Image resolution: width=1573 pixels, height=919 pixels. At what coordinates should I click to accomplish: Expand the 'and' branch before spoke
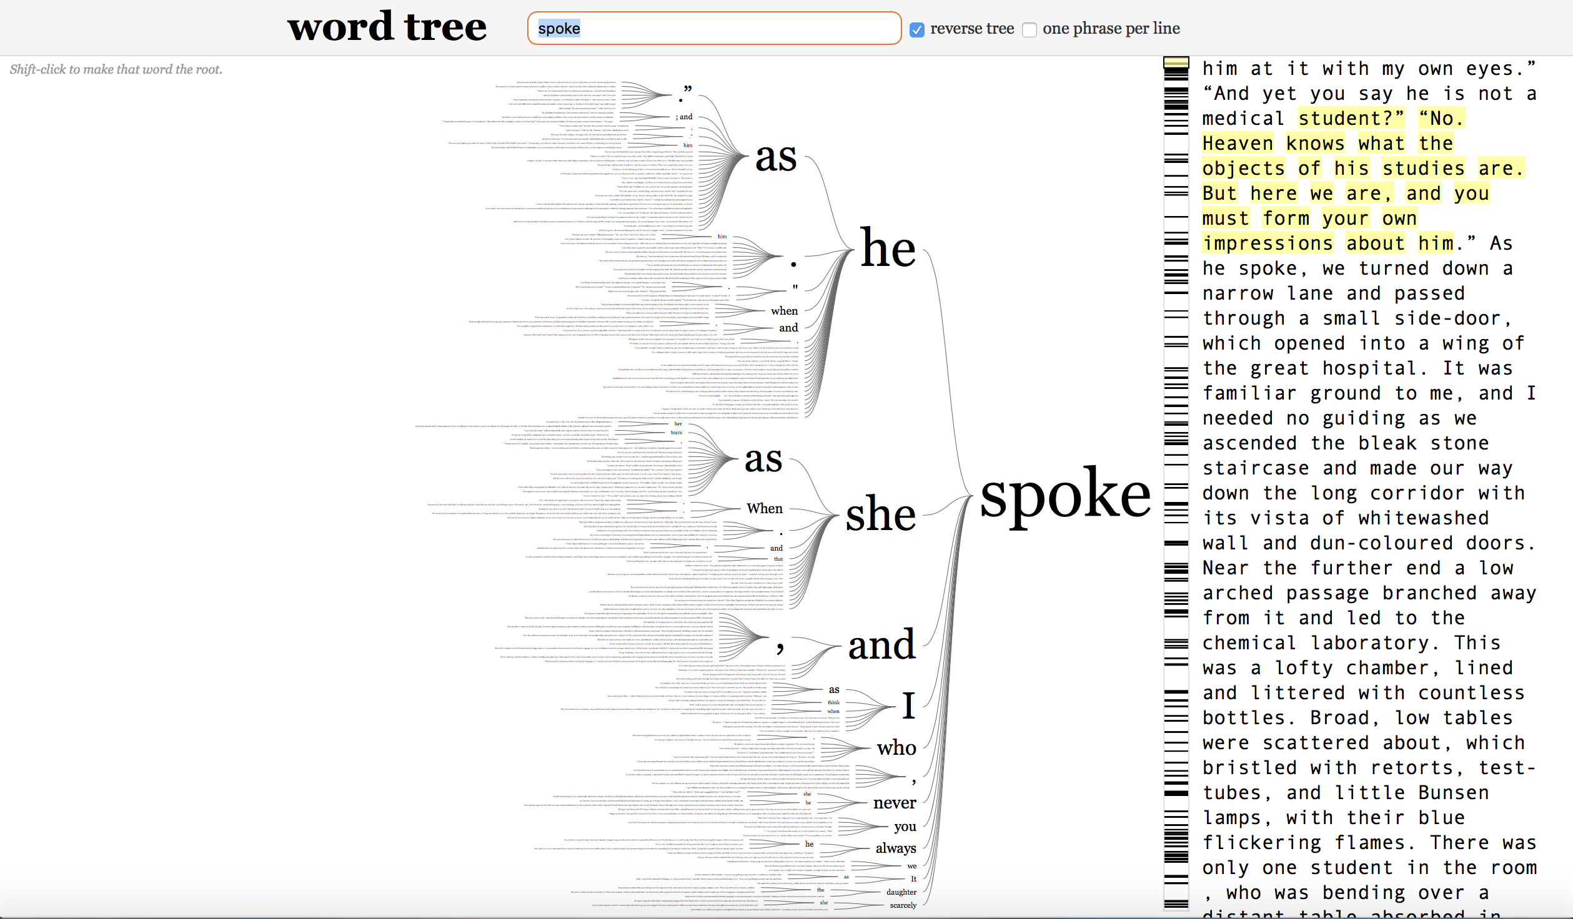click(x=881, y=644)
